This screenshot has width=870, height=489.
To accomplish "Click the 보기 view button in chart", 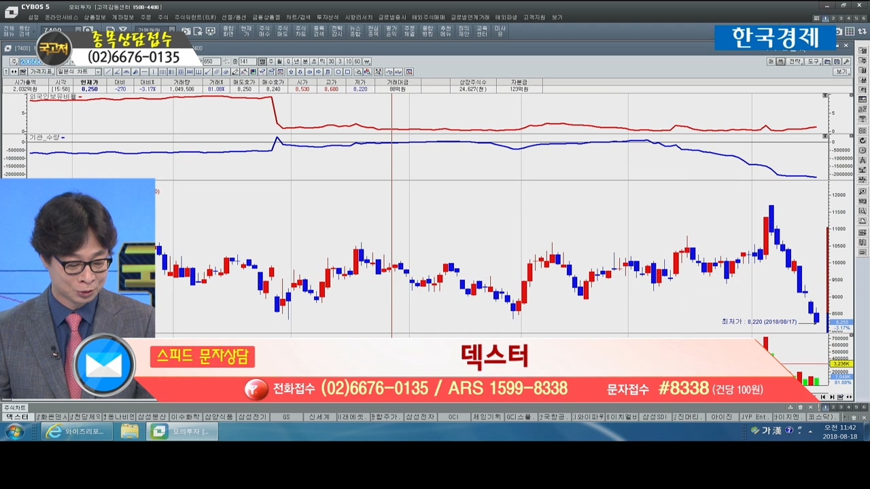I will tap(842, 72).
